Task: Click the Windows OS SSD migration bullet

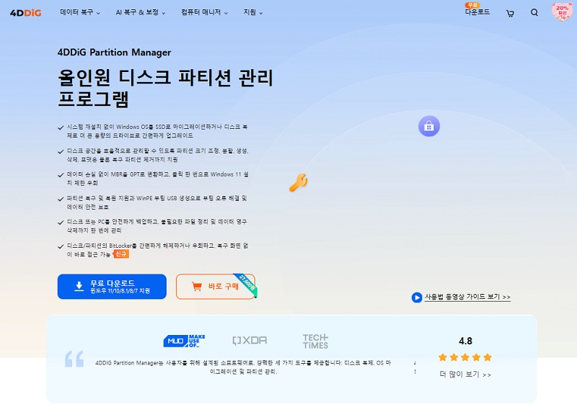Action: 157,131
